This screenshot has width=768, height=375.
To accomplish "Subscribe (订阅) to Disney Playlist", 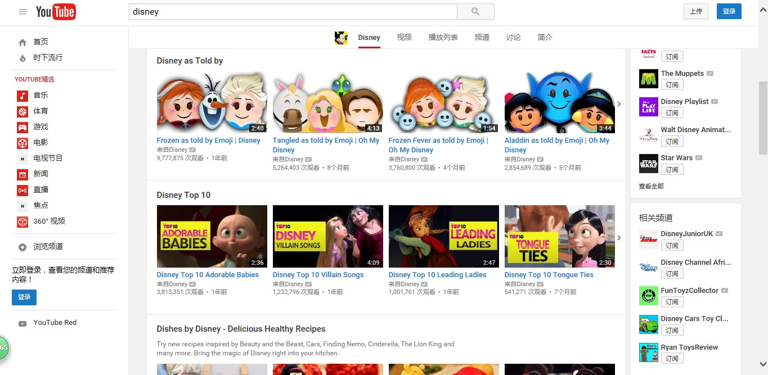I will (672, 113).
